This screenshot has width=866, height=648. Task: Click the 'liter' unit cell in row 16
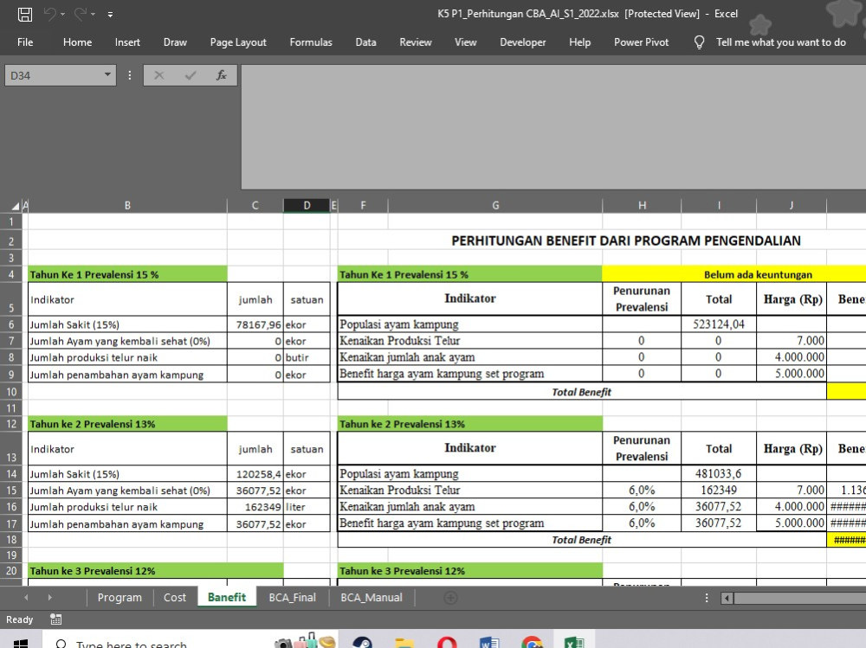[307, 507]
